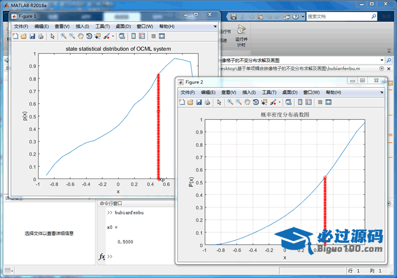397x278 pixels.
Task: Click Open File icon in Figure 2 toolbar
Action: tap(190, 102)
